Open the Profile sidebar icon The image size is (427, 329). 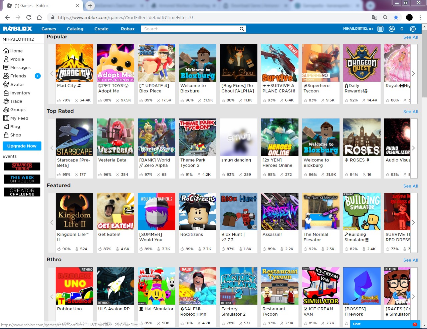[x=6, y=59]
